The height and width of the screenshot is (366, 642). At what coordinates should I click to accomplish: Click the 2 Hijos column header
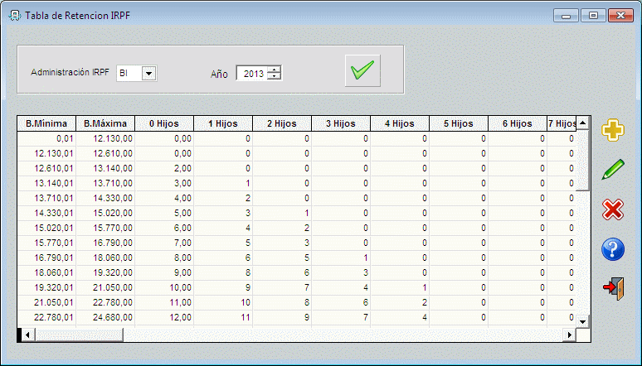pyautogui.click(x=282, y=123)
